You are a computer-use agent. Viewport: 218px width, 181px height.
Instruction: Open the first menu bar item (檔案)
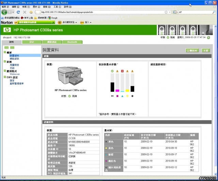point(5,7)
